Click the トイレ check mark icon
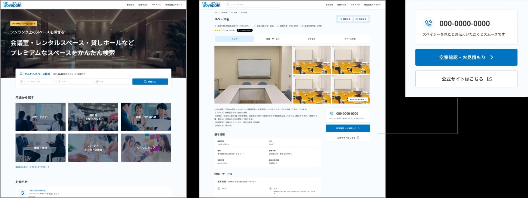 270,188
